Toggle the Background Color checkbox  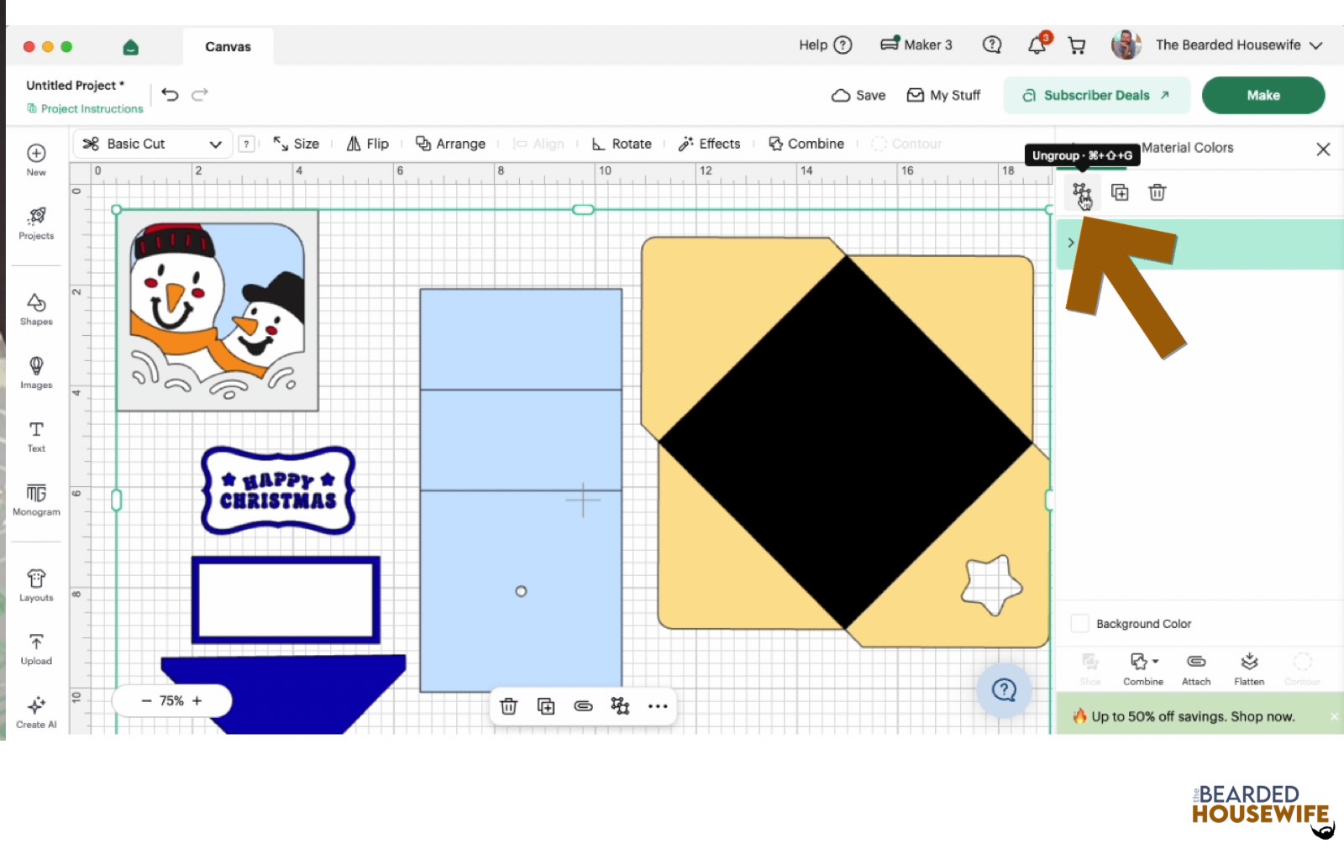click(1080, 623)
